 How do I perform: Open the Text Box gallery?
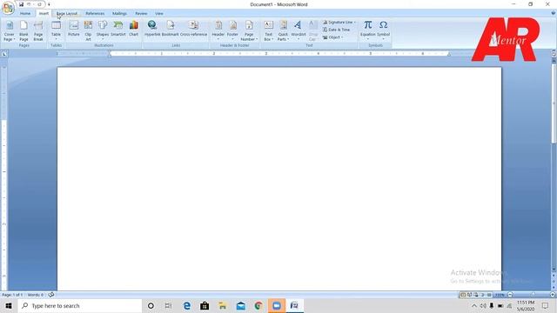coord(269,31)
